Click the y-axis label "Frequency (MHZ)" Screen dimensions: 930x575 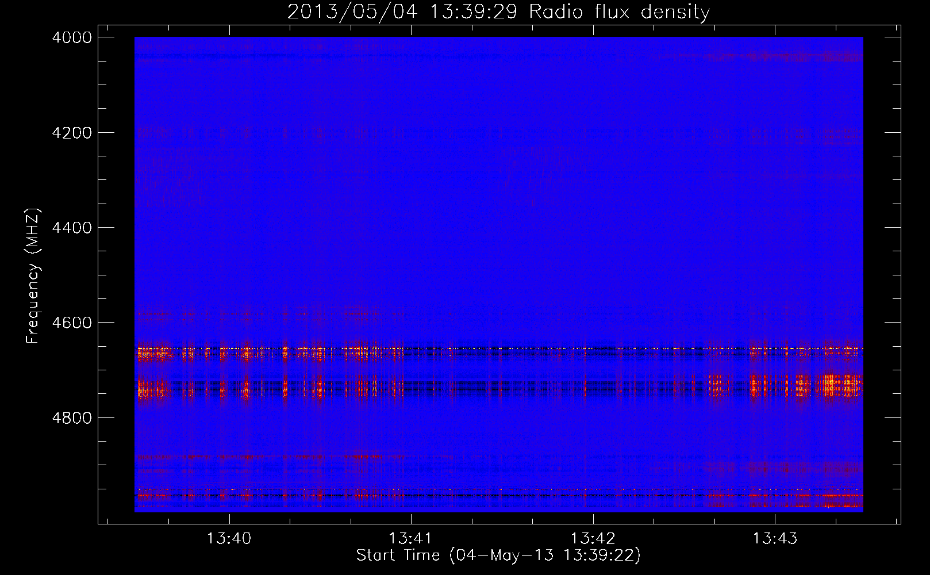pos(33,276)
